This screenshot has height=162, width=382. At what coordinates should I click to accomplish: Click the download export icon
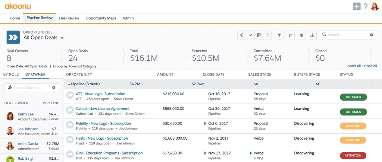click(313, 35)
